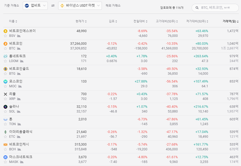Click the 기준 거래소 label
This screenshot has width=241, height=166.
tap(12, 6)
